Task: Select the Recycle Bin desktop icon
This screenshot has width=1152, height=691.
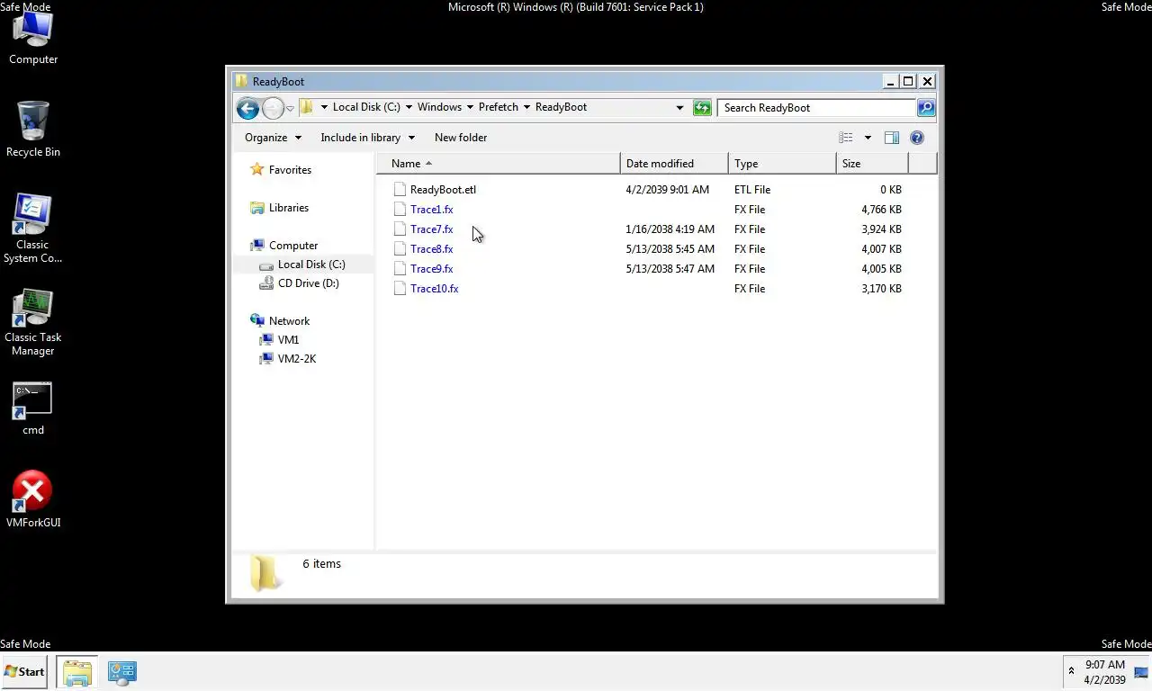Action: coord(33,129)
